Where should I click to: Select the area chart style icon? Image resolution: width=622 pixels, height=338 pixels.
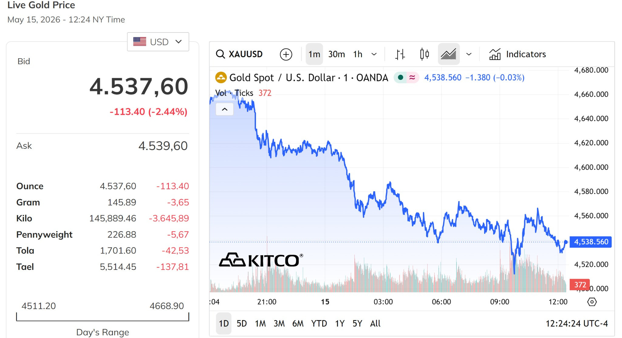449,54
